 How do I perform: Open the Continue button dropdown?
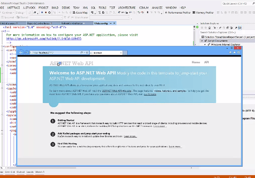(14, 13)
